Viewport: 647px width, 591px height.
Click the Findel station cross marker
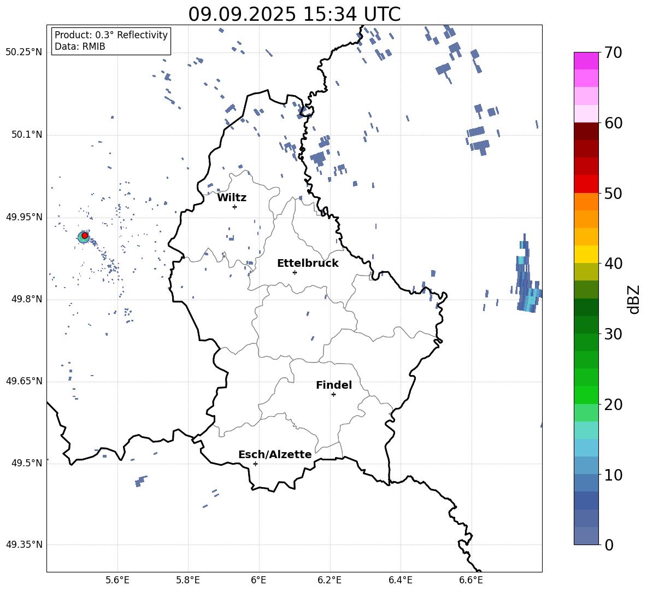[x=333, y=395]
